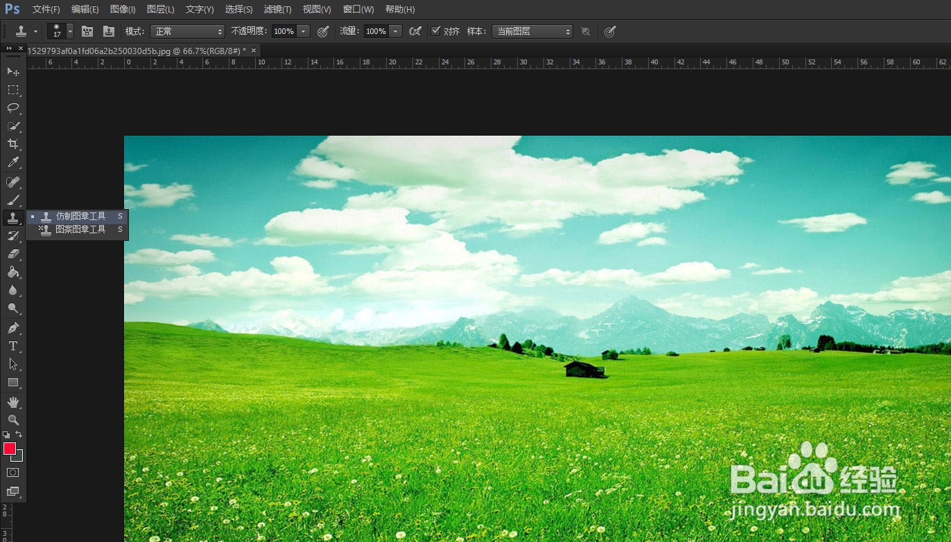Image resolution: width=951 pixels, height=542 pixels.
Task: Select the Rectangular Marquee tool
Action: coord(12,90)
